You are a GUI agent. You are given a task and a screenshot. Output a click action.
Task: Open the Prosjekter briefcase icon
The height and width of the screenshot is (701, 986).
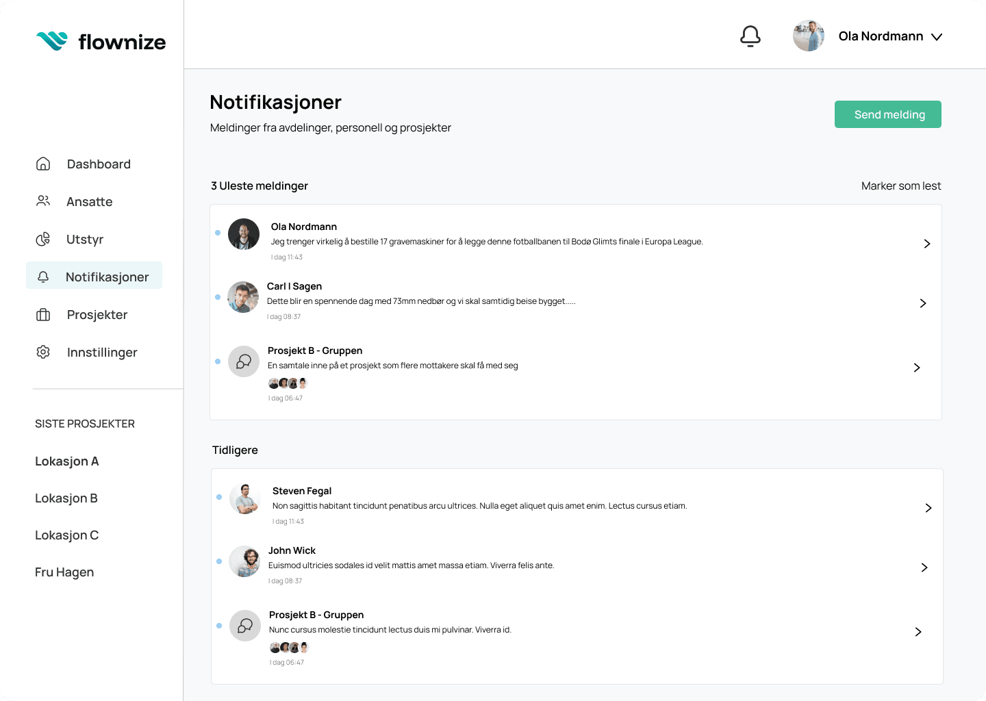tap(43, 314)
